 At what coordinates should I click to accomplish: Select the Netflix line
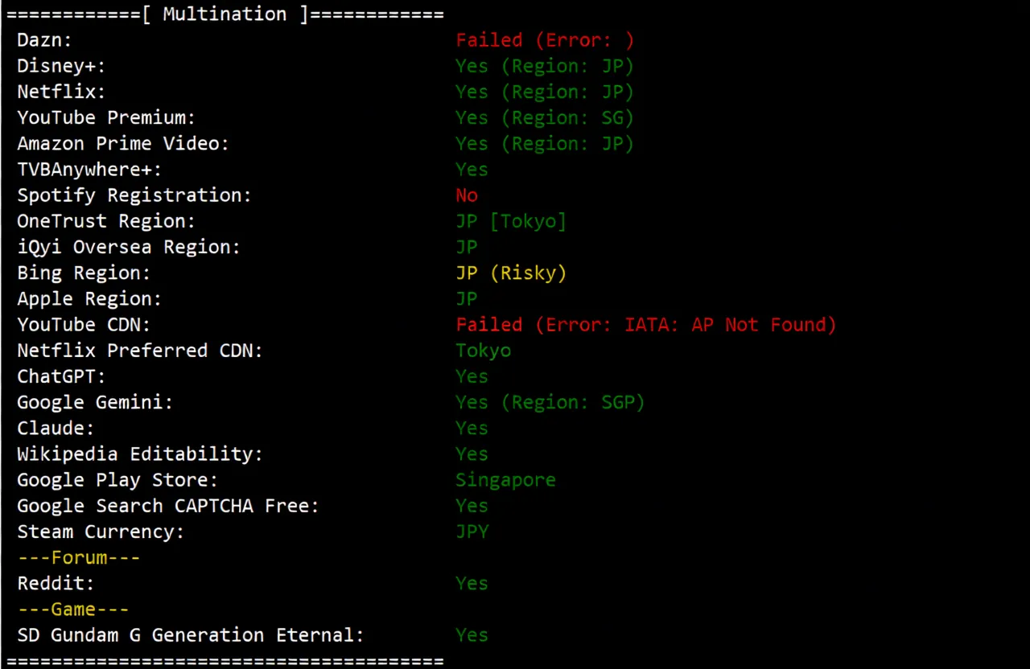click(x=60, y=91)
